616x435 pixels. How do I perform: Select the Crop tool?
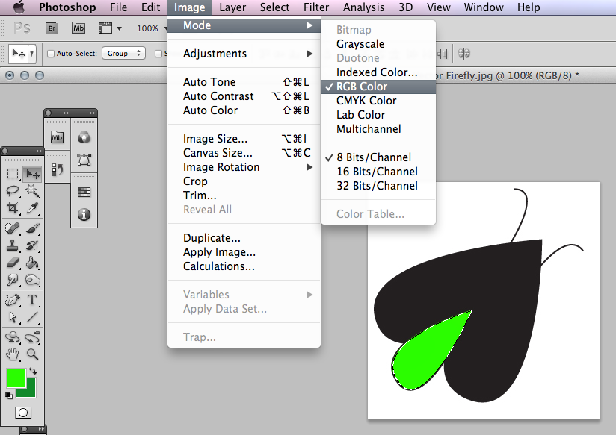[13, 208]
